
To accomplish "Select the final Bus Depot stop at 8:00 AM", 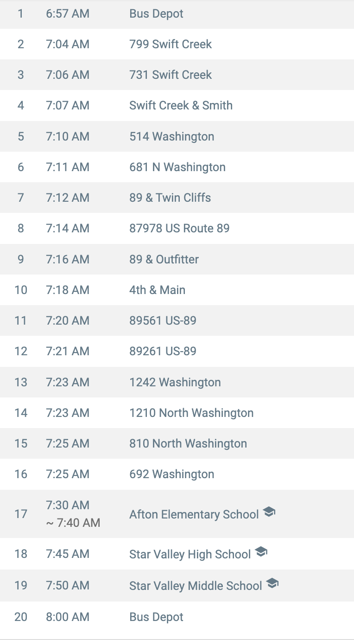I will click(x=156, y=617).
